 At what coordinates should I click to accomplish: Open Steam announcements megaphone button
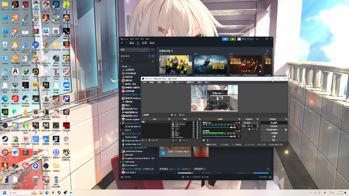[x=225, y=39]
